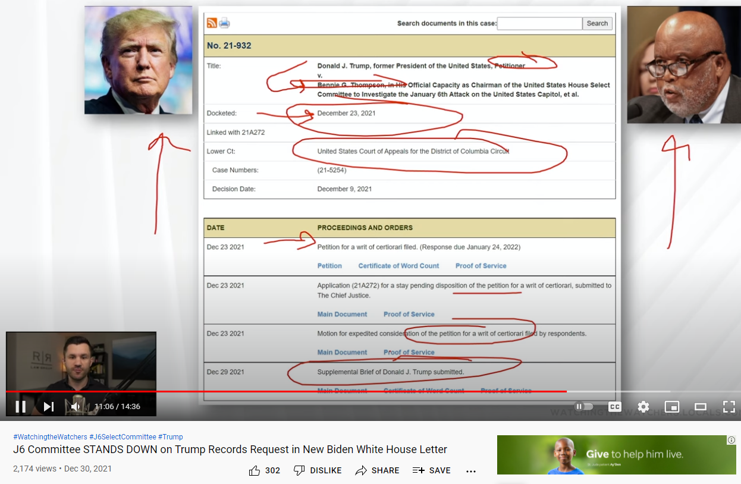Open Main Document for the stay application

pyautogui.click(x=342, y=314)
